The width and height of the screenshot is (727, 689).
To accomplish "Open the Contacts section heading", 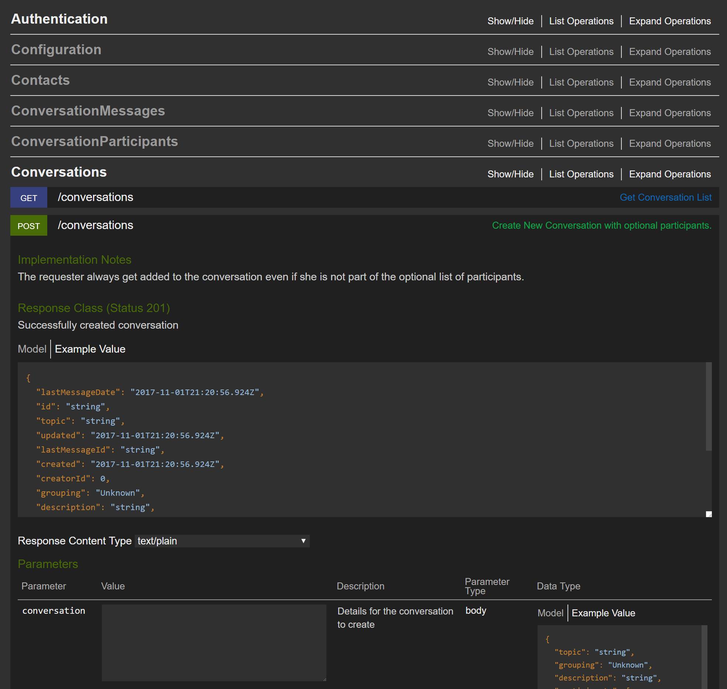I will coord(40,80).
